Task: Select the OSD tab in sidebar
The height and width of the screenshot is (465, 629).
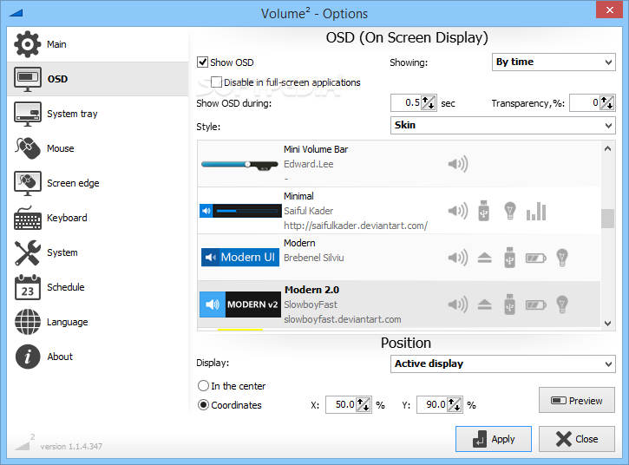Action: (x=57, y=79)
